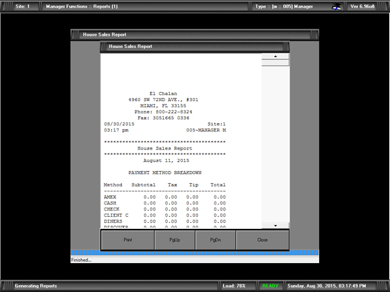
Task: Click the AMEX row in report
Action: pos(165,197)
